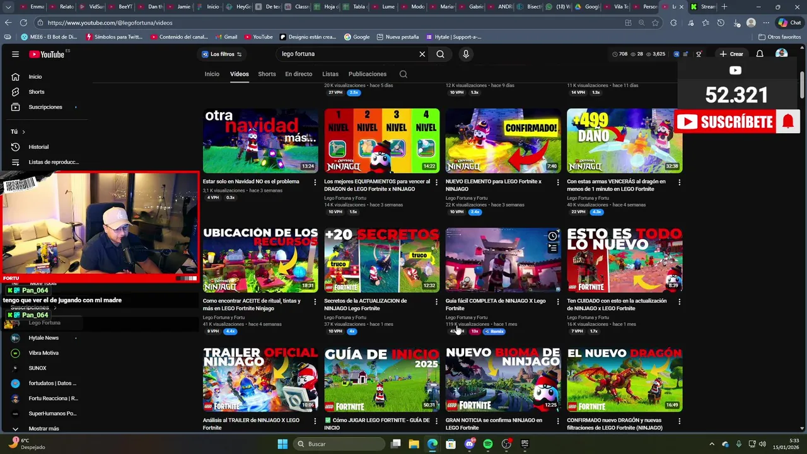Open options menu for 'Ten CUIDADO con esto' video
The height and width of the screenshot is (454, 807).
[679, 301]
